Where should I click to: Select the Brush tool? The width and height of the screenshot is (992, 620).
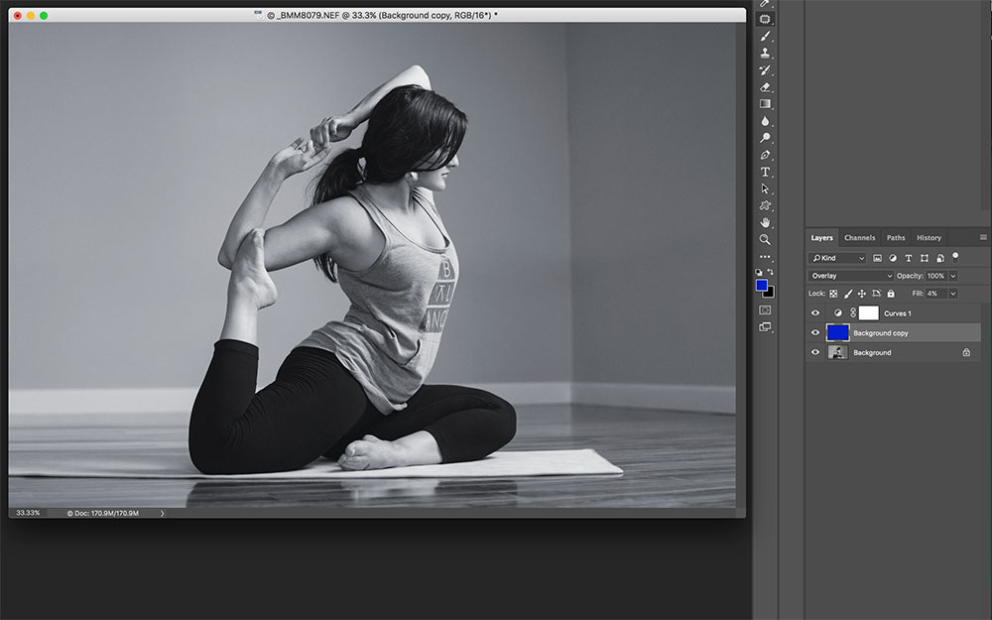(765, 37)
